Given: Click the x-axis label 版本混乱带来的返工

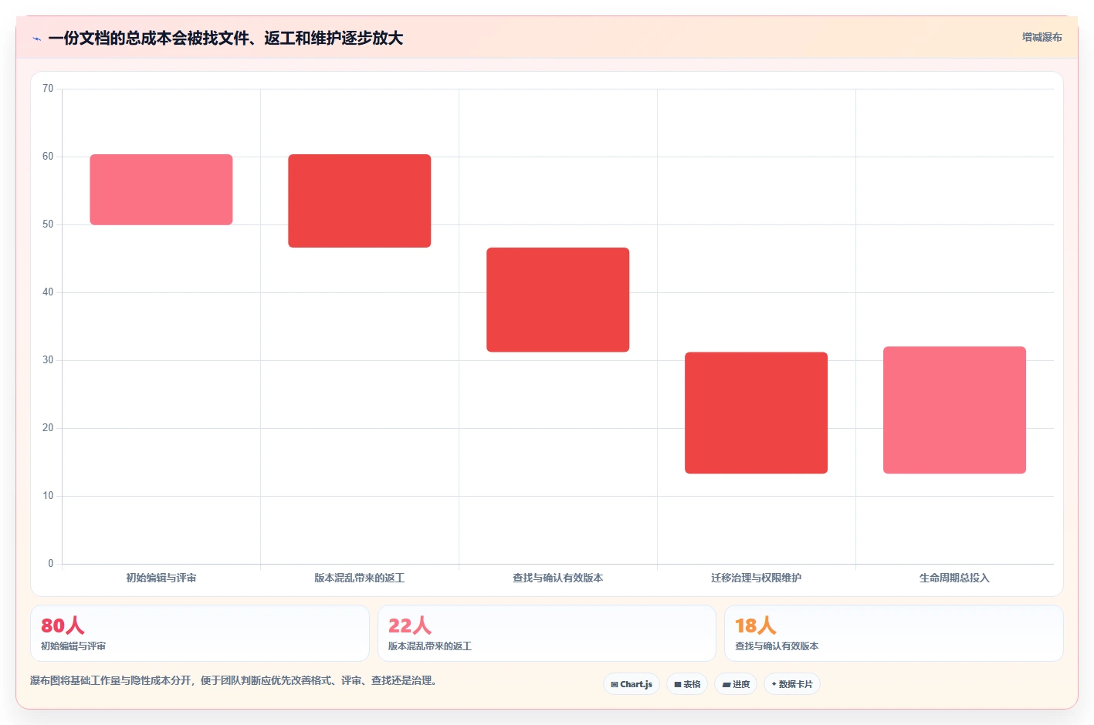Looking at the screenshot, I should [x=360, y=578].
